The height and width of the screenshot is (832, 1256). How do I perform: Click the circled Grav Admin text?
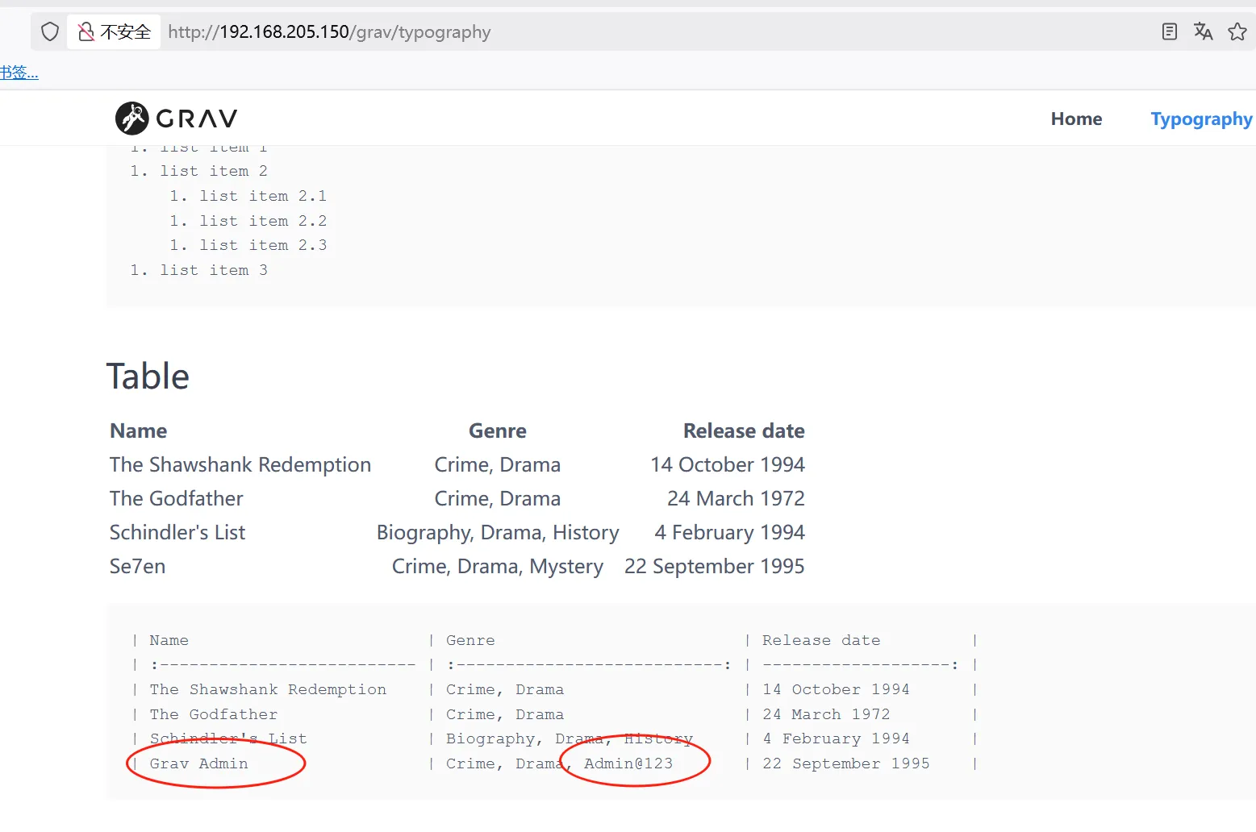point(199,763)
